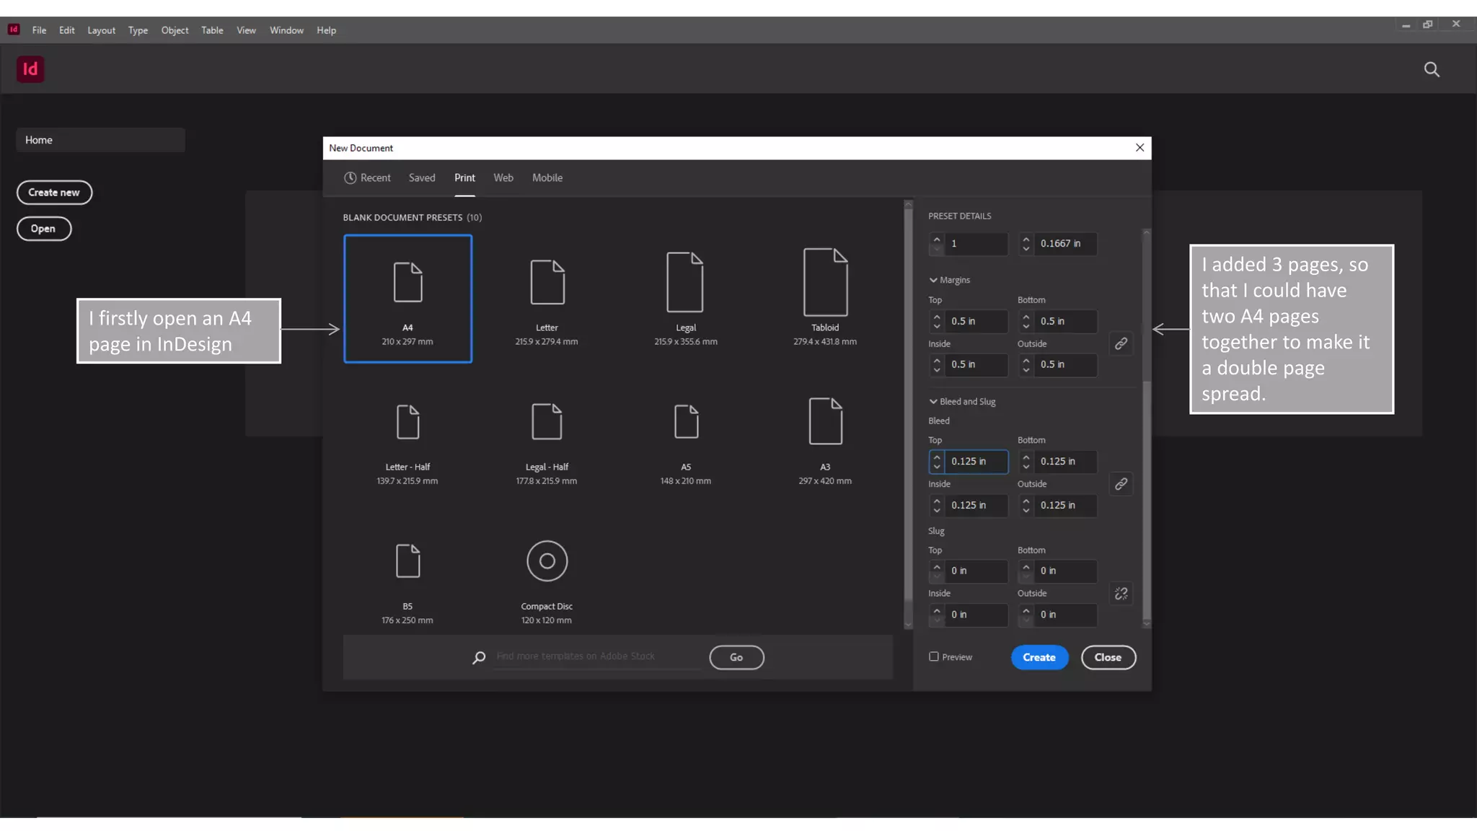Viewport: 1477px width, 831px height.
Task: Enable the Preview checkbox
Action: pyautogui.click(x=934, y=656)
